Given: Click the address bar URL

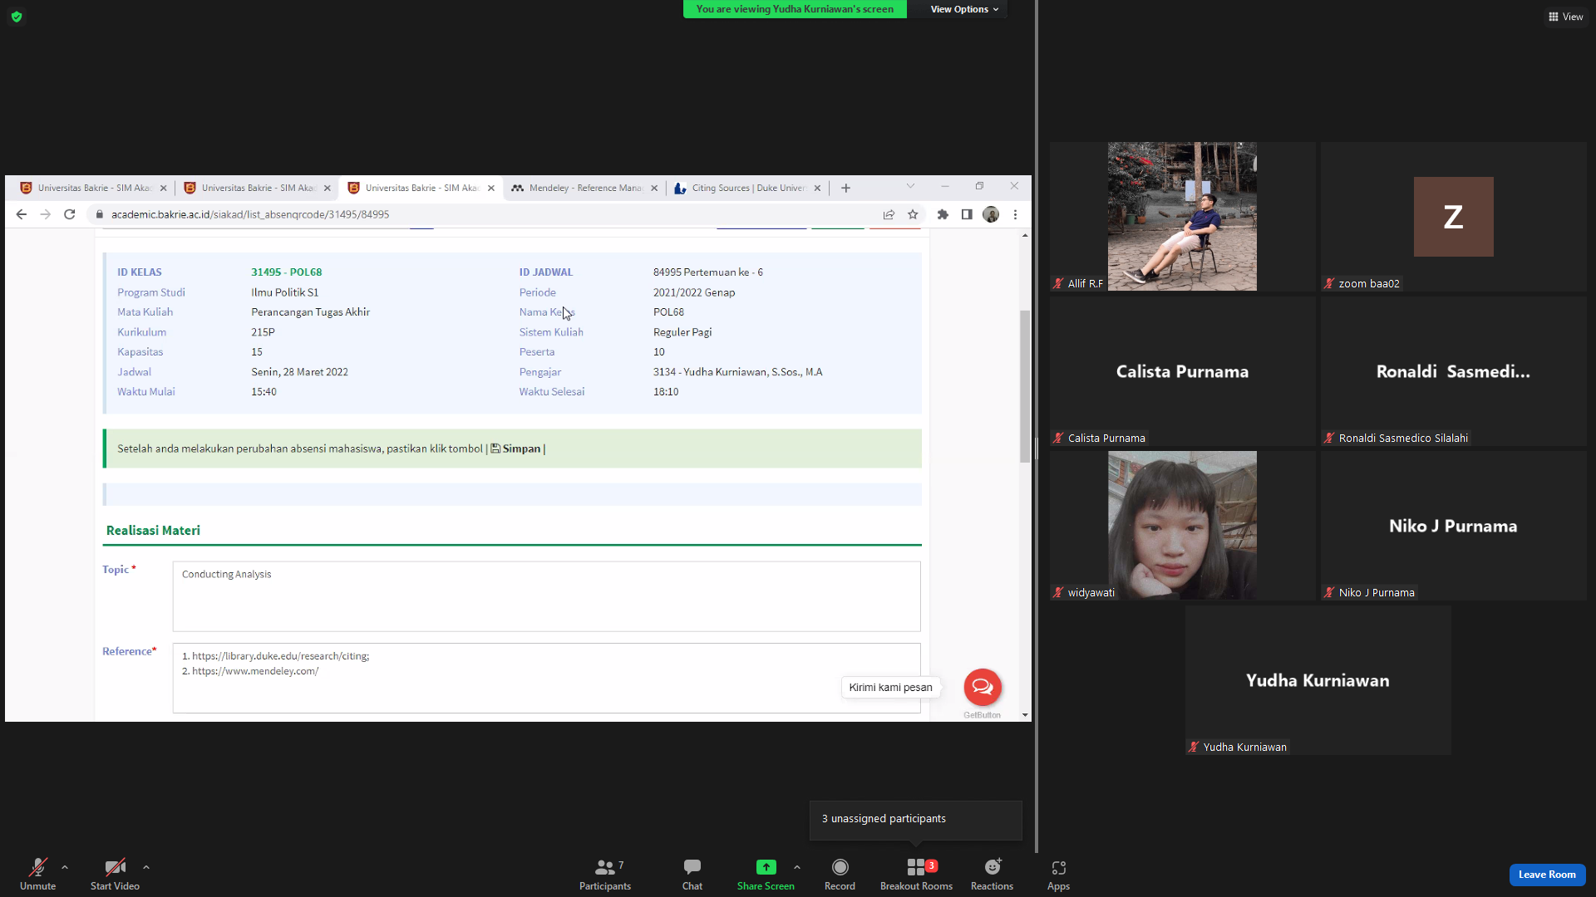Looking at the screenshot, I should coord(250,214).
